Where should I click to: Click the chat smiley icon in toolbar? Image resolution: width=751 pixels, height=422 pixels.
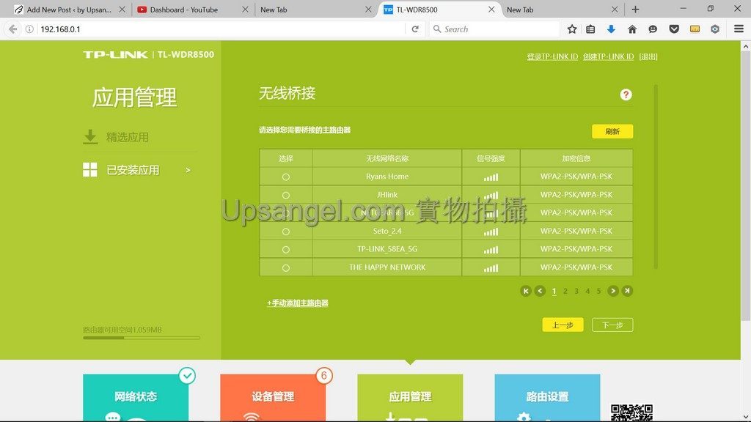tap(653, 29)
